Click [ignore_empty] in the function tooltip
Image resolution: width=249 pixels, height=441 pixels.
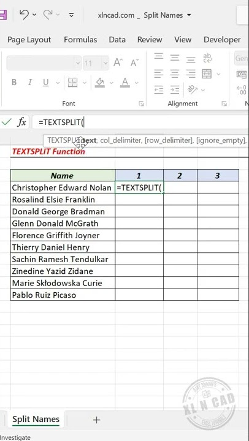pyautogui.click(x=220, y=140)
